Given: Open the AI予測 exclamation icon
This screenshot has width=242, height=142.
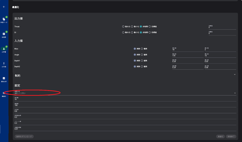Looking at the screenshot, I should [x=4, y=63].
